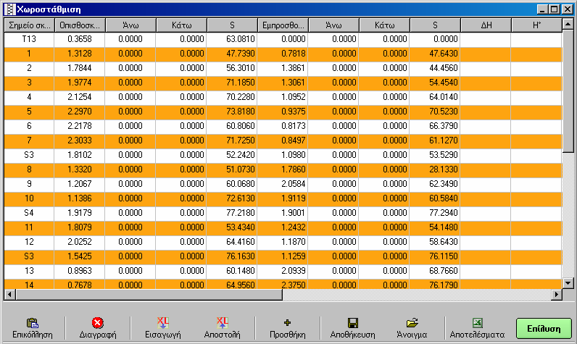Select cell with value 1.5425
This screenshot has height=344, width=577.
tap(80, 256)
